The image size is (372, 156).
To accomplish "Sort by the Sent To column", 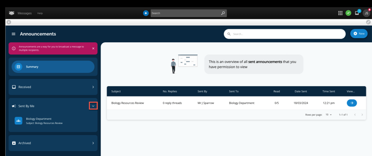I will [233, 91].
